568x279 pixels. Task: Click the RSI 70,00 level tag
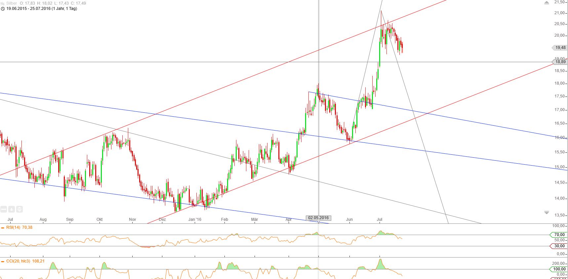[559, 235]
